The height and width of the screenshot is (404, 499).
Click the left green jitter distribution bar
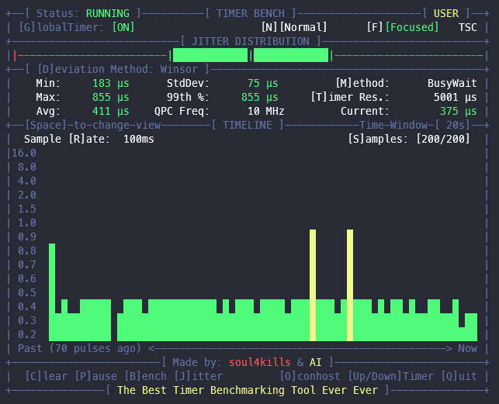click(210, 55)
